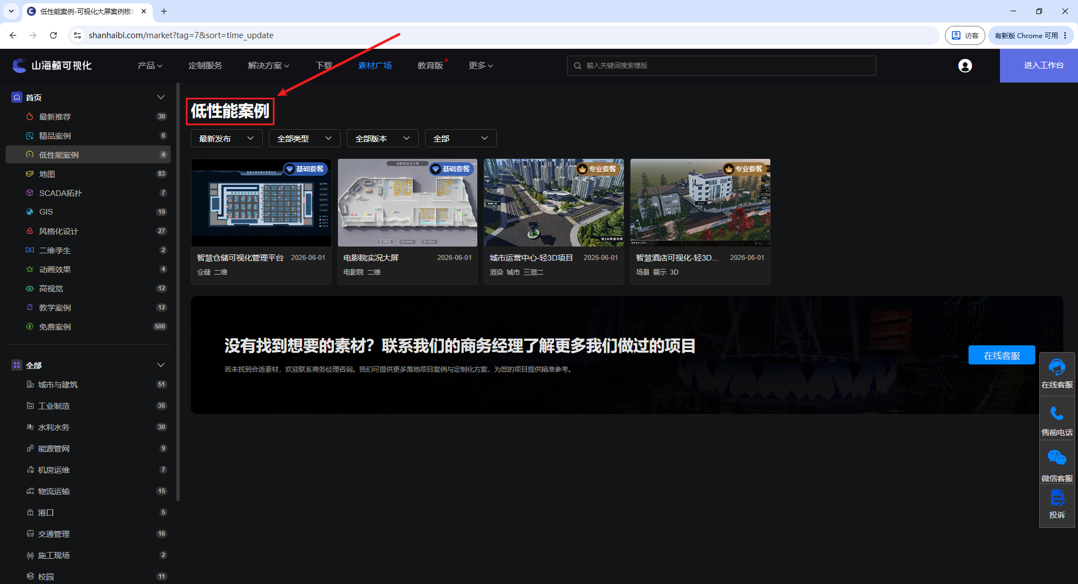The height and width of the screenshot is (584, 1078).
Task: Open the 全部 filter dropdown
Action: coord(461,138)
